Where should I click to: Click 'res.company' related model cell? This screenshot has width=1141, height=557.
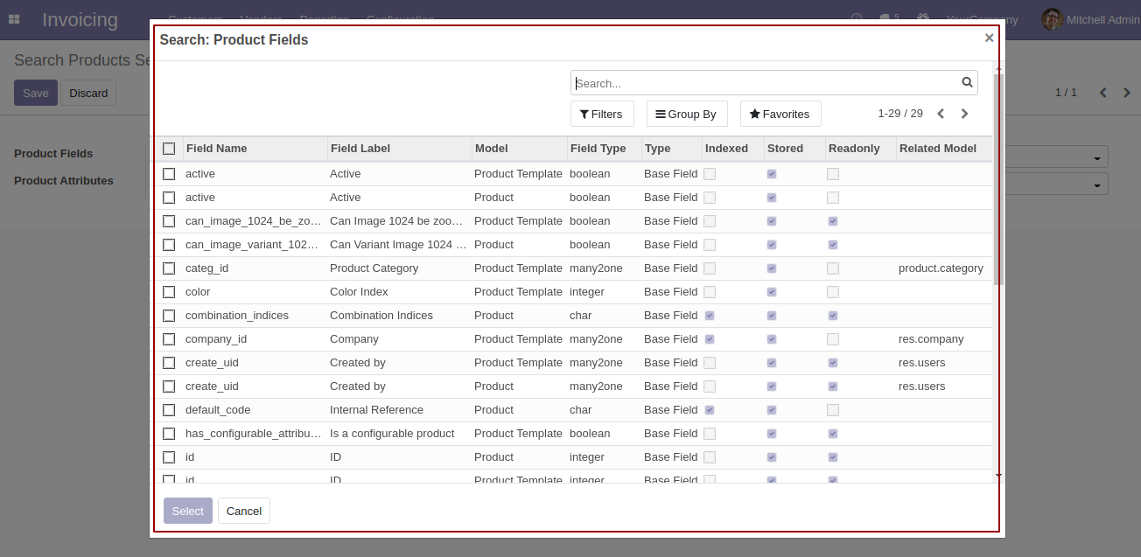click(x=931, y=339)
